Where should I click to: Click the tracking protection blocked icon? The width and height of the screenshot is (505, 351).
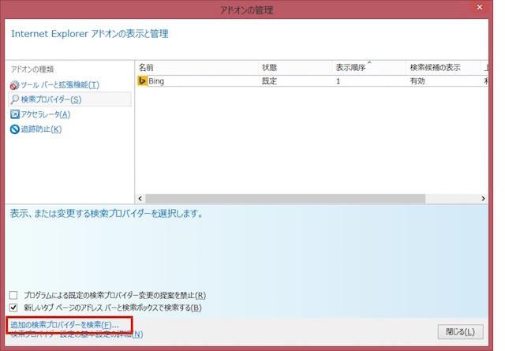[x=14, y=129]
